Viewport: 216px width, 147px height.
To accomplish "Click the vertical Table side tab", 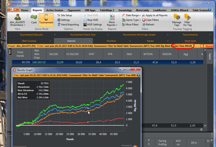I will [x=210, y=56].
